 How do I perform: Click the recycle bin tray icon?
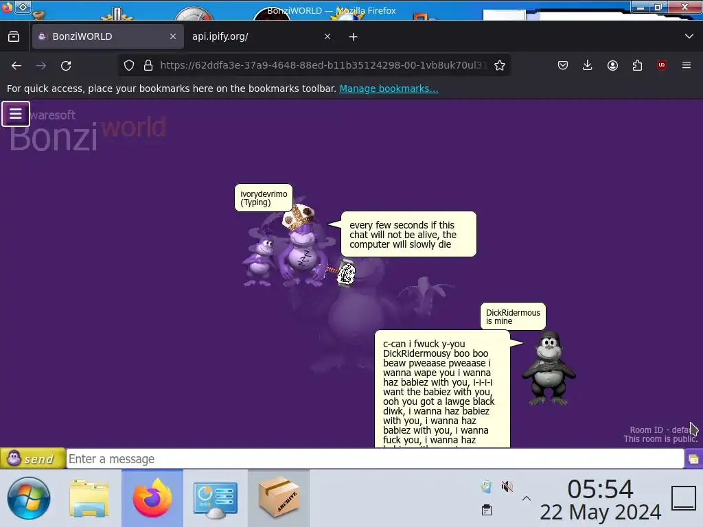click(x=487, y=487)
